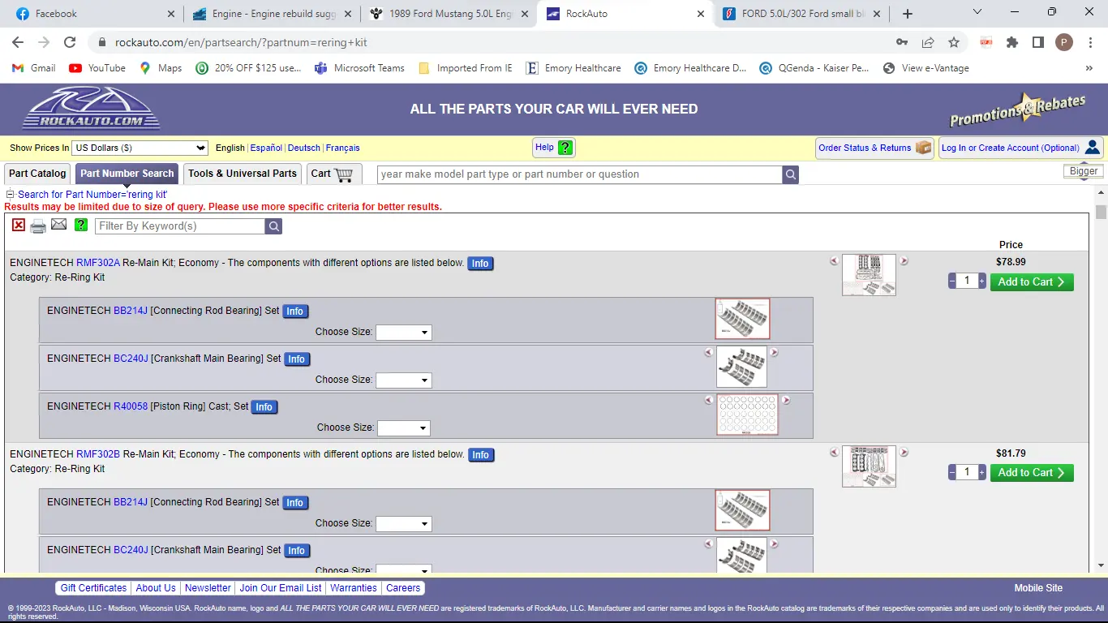
Task: Click the shopping cart icon
Action: click(x=343, y=174)
